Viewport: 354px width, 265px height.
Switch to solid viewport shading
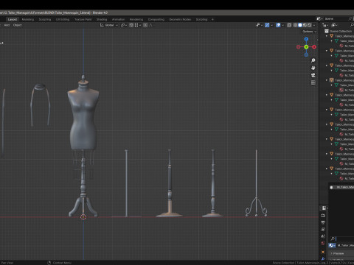click(300, 25)
